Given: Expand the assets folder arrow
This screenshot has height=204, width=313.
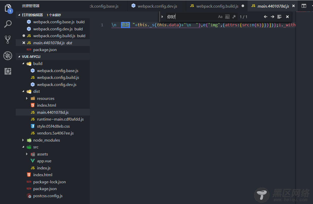Looking at the screenshot, I should click(x=27, y=154).
